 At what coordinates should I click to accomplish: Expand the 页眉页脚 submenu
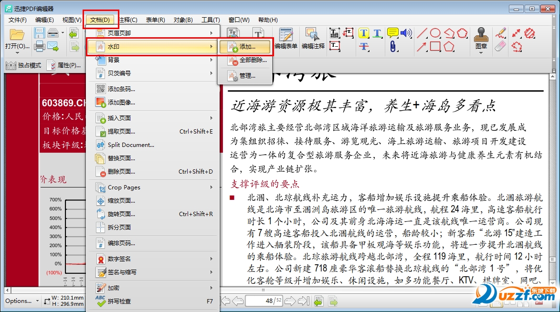(x=153, y=33)
